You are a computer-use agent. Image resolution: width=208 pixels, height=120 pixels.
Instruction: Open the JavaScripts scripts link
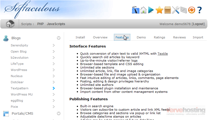[56, 24]
